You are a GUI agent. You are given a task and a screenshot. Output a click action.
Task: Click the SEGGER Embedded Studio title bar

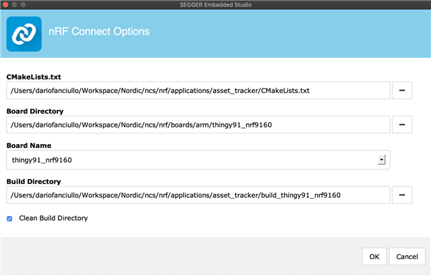pos(215,5)
